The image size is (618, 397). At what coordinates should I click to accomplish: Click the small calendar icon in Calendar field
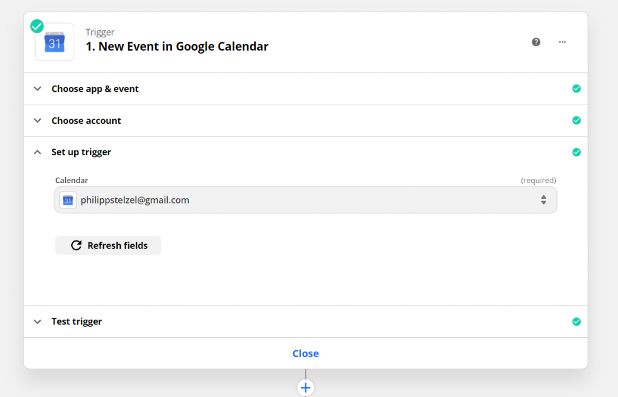tap(68, 200)
